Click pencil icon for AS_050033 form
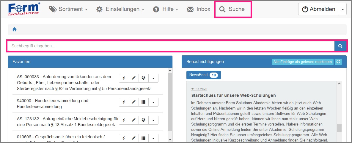Screen dimensions: 352x143 pyautogui.click(x=133, y=78)
